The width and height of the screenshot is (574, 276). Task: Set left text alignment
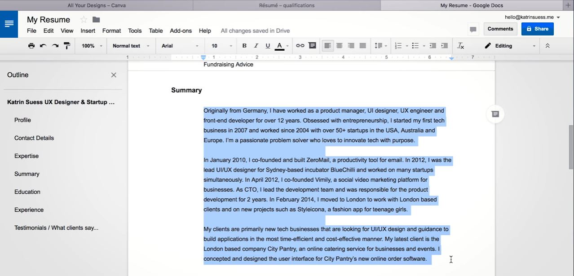click(328, 46)
